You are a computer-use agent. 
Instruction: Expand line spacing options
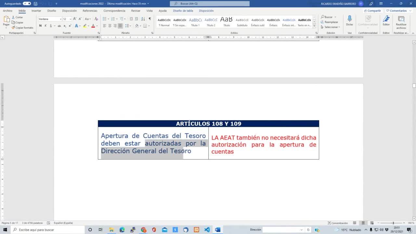pyautogui.click(x=128, y=26)
